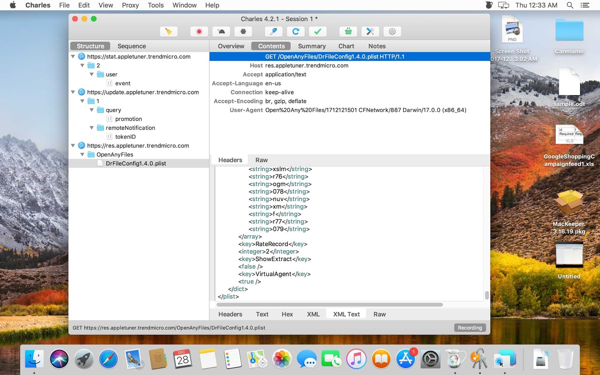Screen dimensions: 600x375
Task: Open the Overview tab
Action: click(x=231, y=46)
